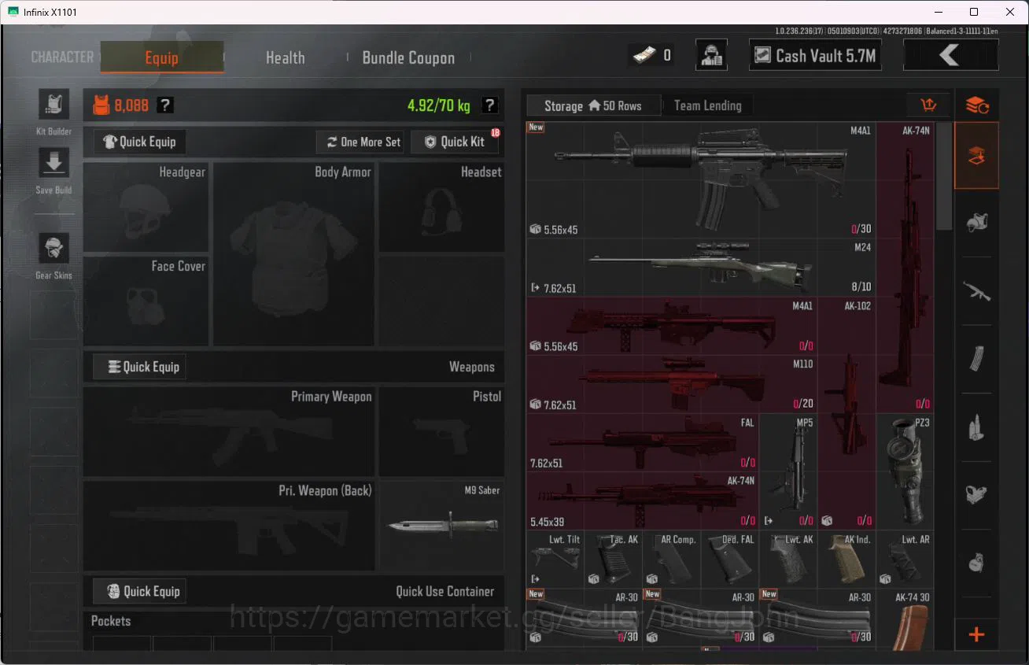Click the empty Body Armor slot

point(293,253)
